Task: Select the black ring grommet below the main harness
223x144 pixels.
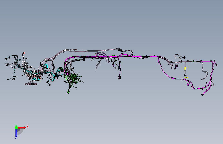Action: (x=119, y=78)
